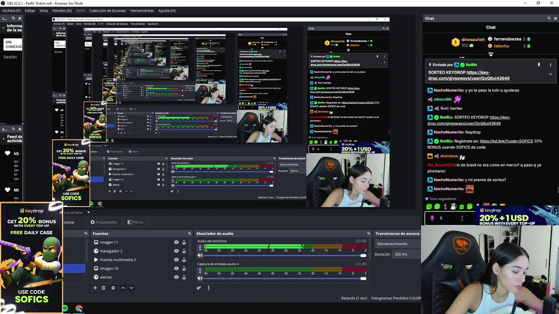Screen dimensions: 559x314
Task: Open the Desvanecimiento transition dropdown
Action: (x=397, y=244)
